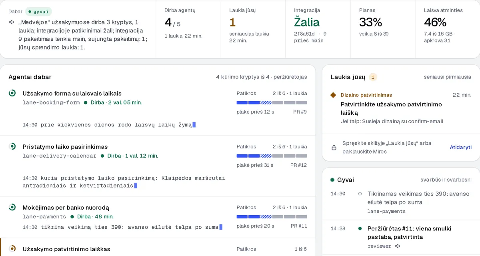Click the green gyvai status badge
The width and height of the screenshot is (480, 256).
pyautogui.click(x=39, y=12)
